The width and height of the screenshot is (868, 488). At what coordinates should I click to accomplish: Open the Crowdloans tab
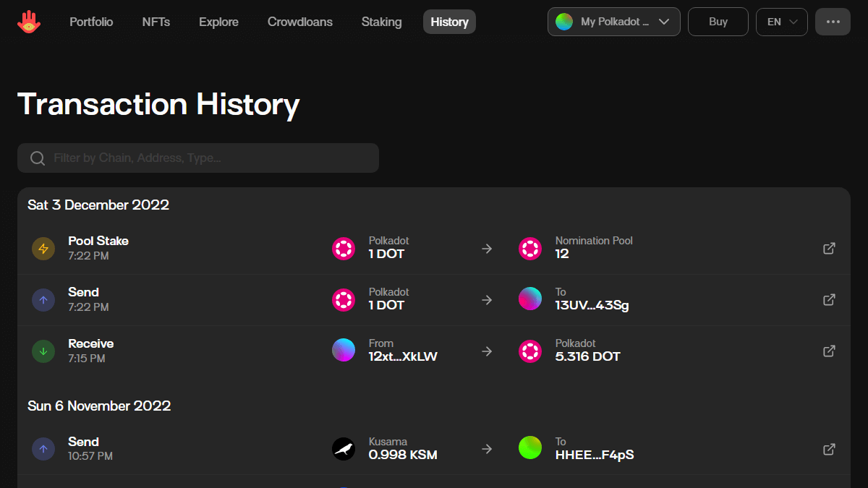pos(300,22)
